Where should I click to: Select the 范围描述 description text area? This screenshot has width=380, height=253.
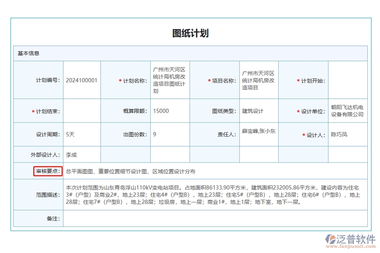coord(211,194)
